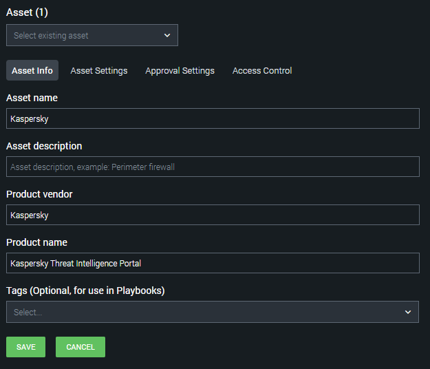
Task: Click the Asset name input field
Action: (x=213, y=118)
